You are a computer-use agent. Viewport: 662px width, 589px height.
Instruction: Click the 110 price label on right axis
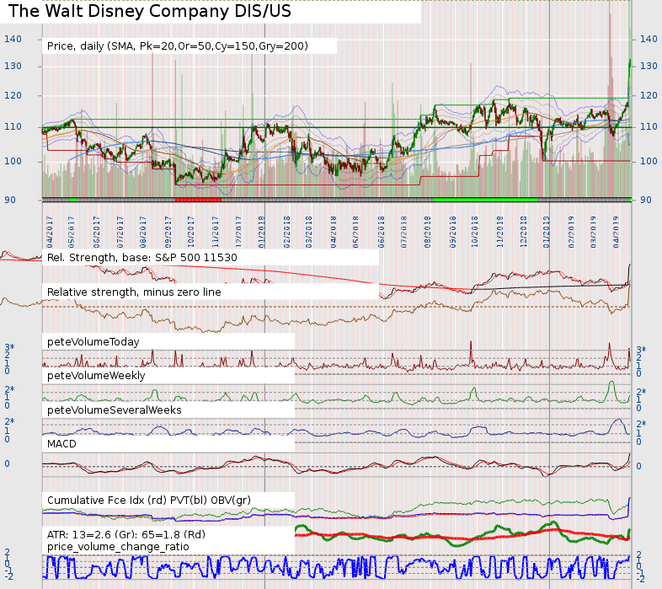649,126
